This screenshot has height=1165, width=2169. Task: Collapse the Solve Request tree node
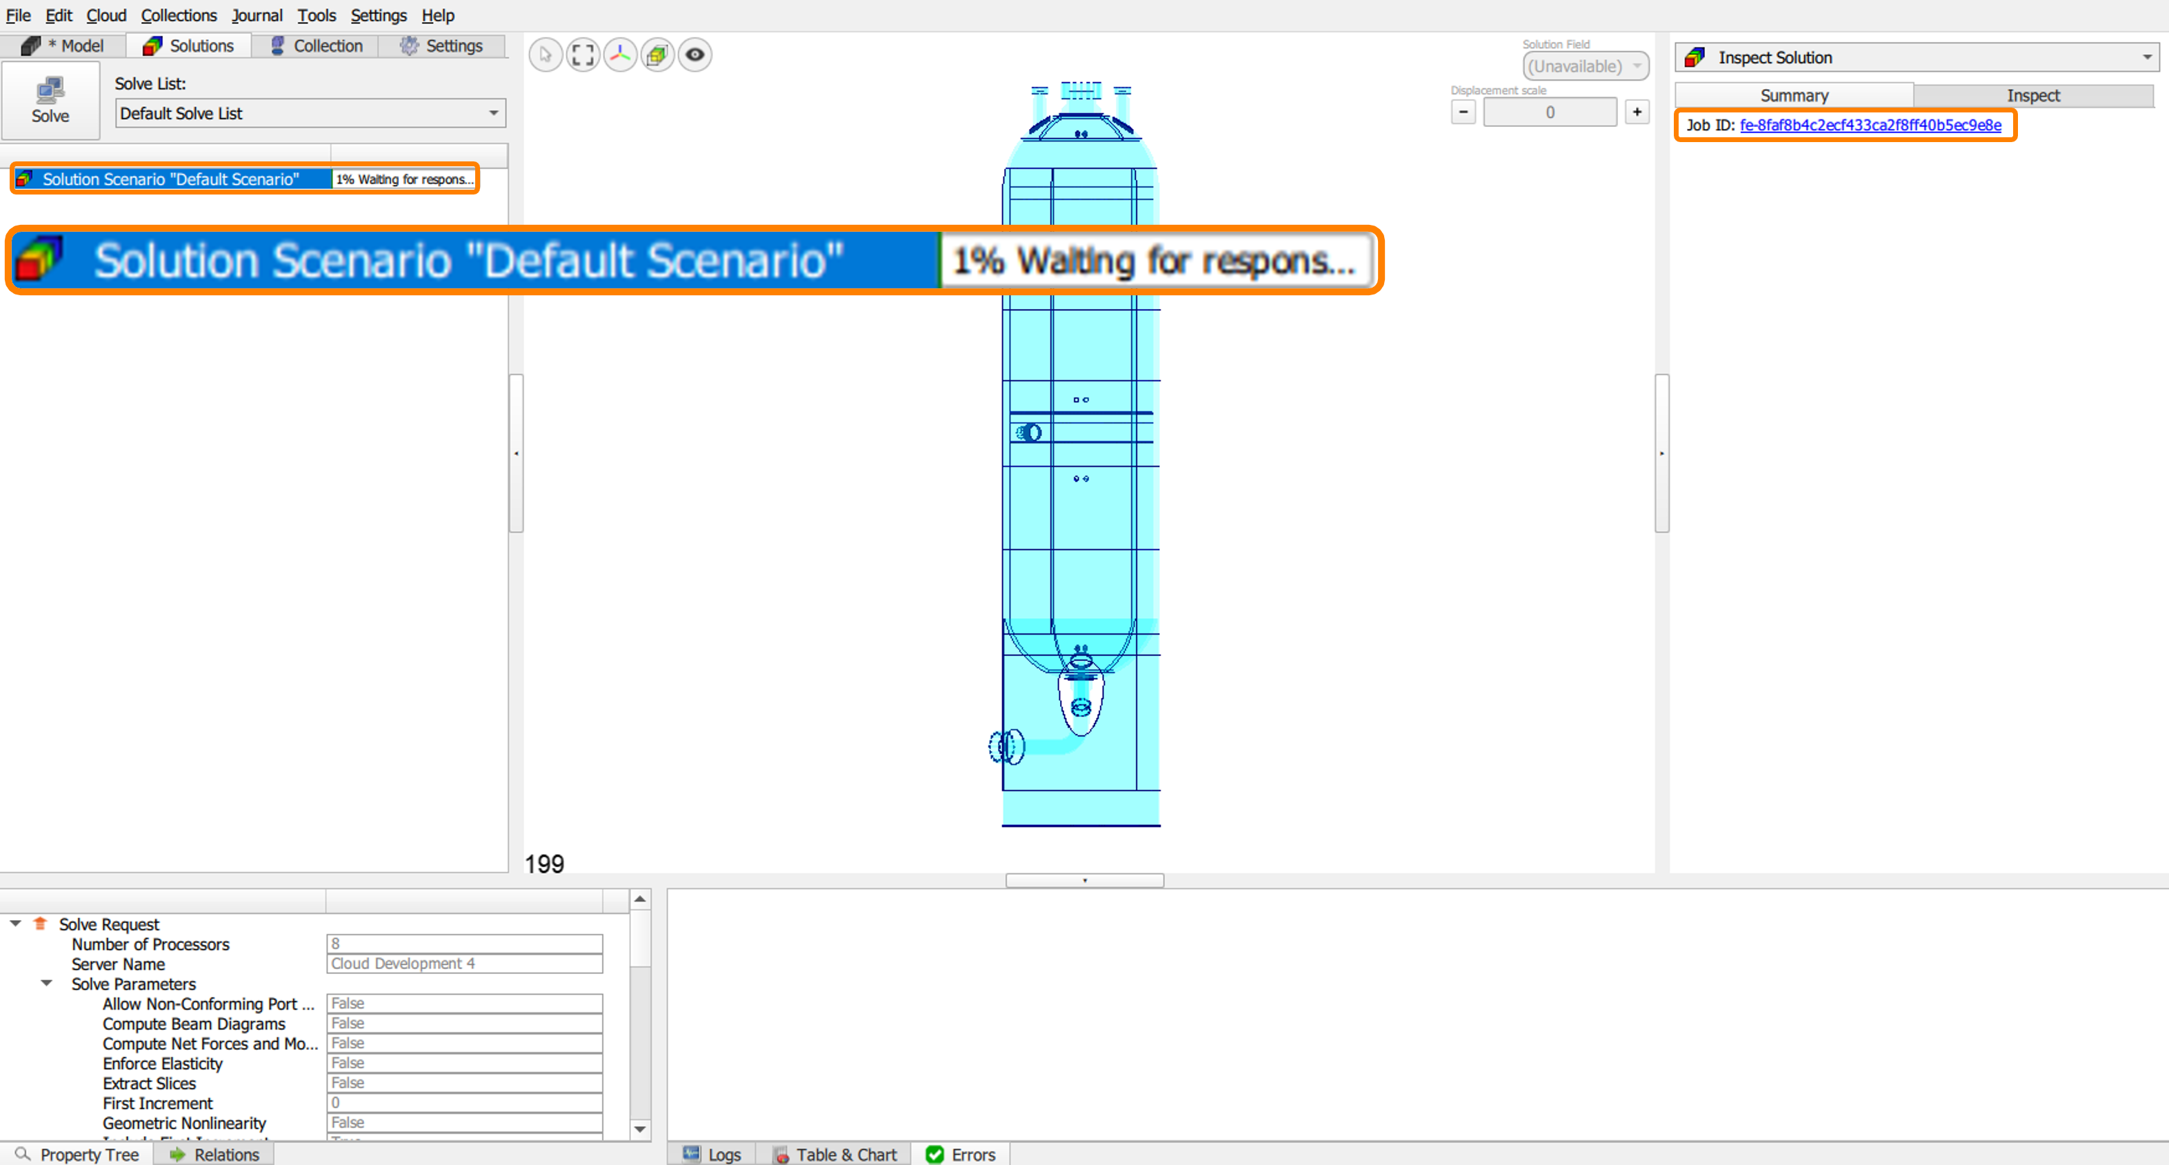click(x=15, y=923)
